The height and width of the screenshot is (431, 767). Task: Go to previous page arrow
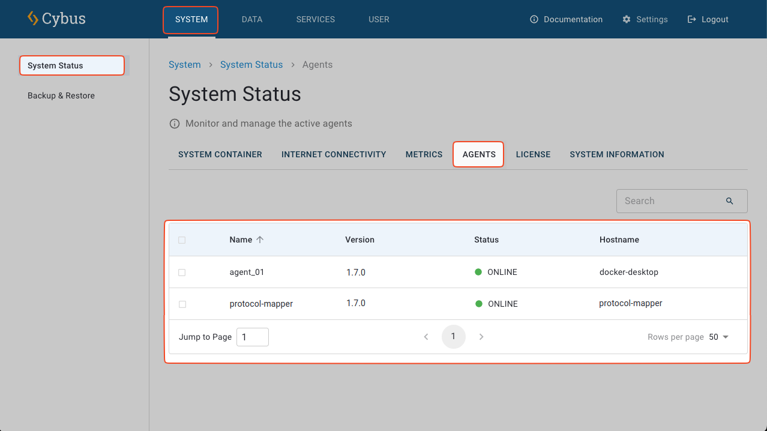tap(426, 337)
